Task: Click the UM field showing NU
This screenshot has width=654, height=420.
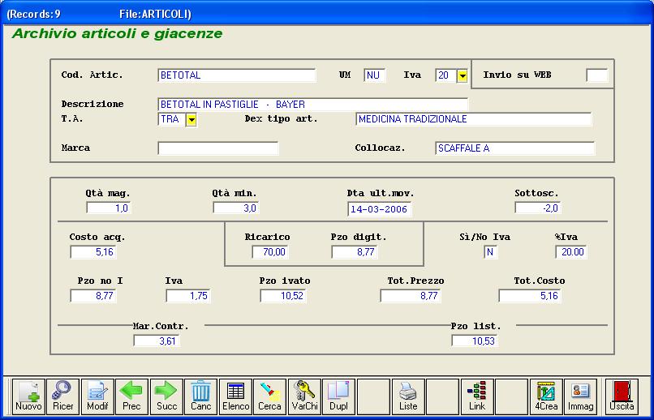Action: [x=375, y=75]
